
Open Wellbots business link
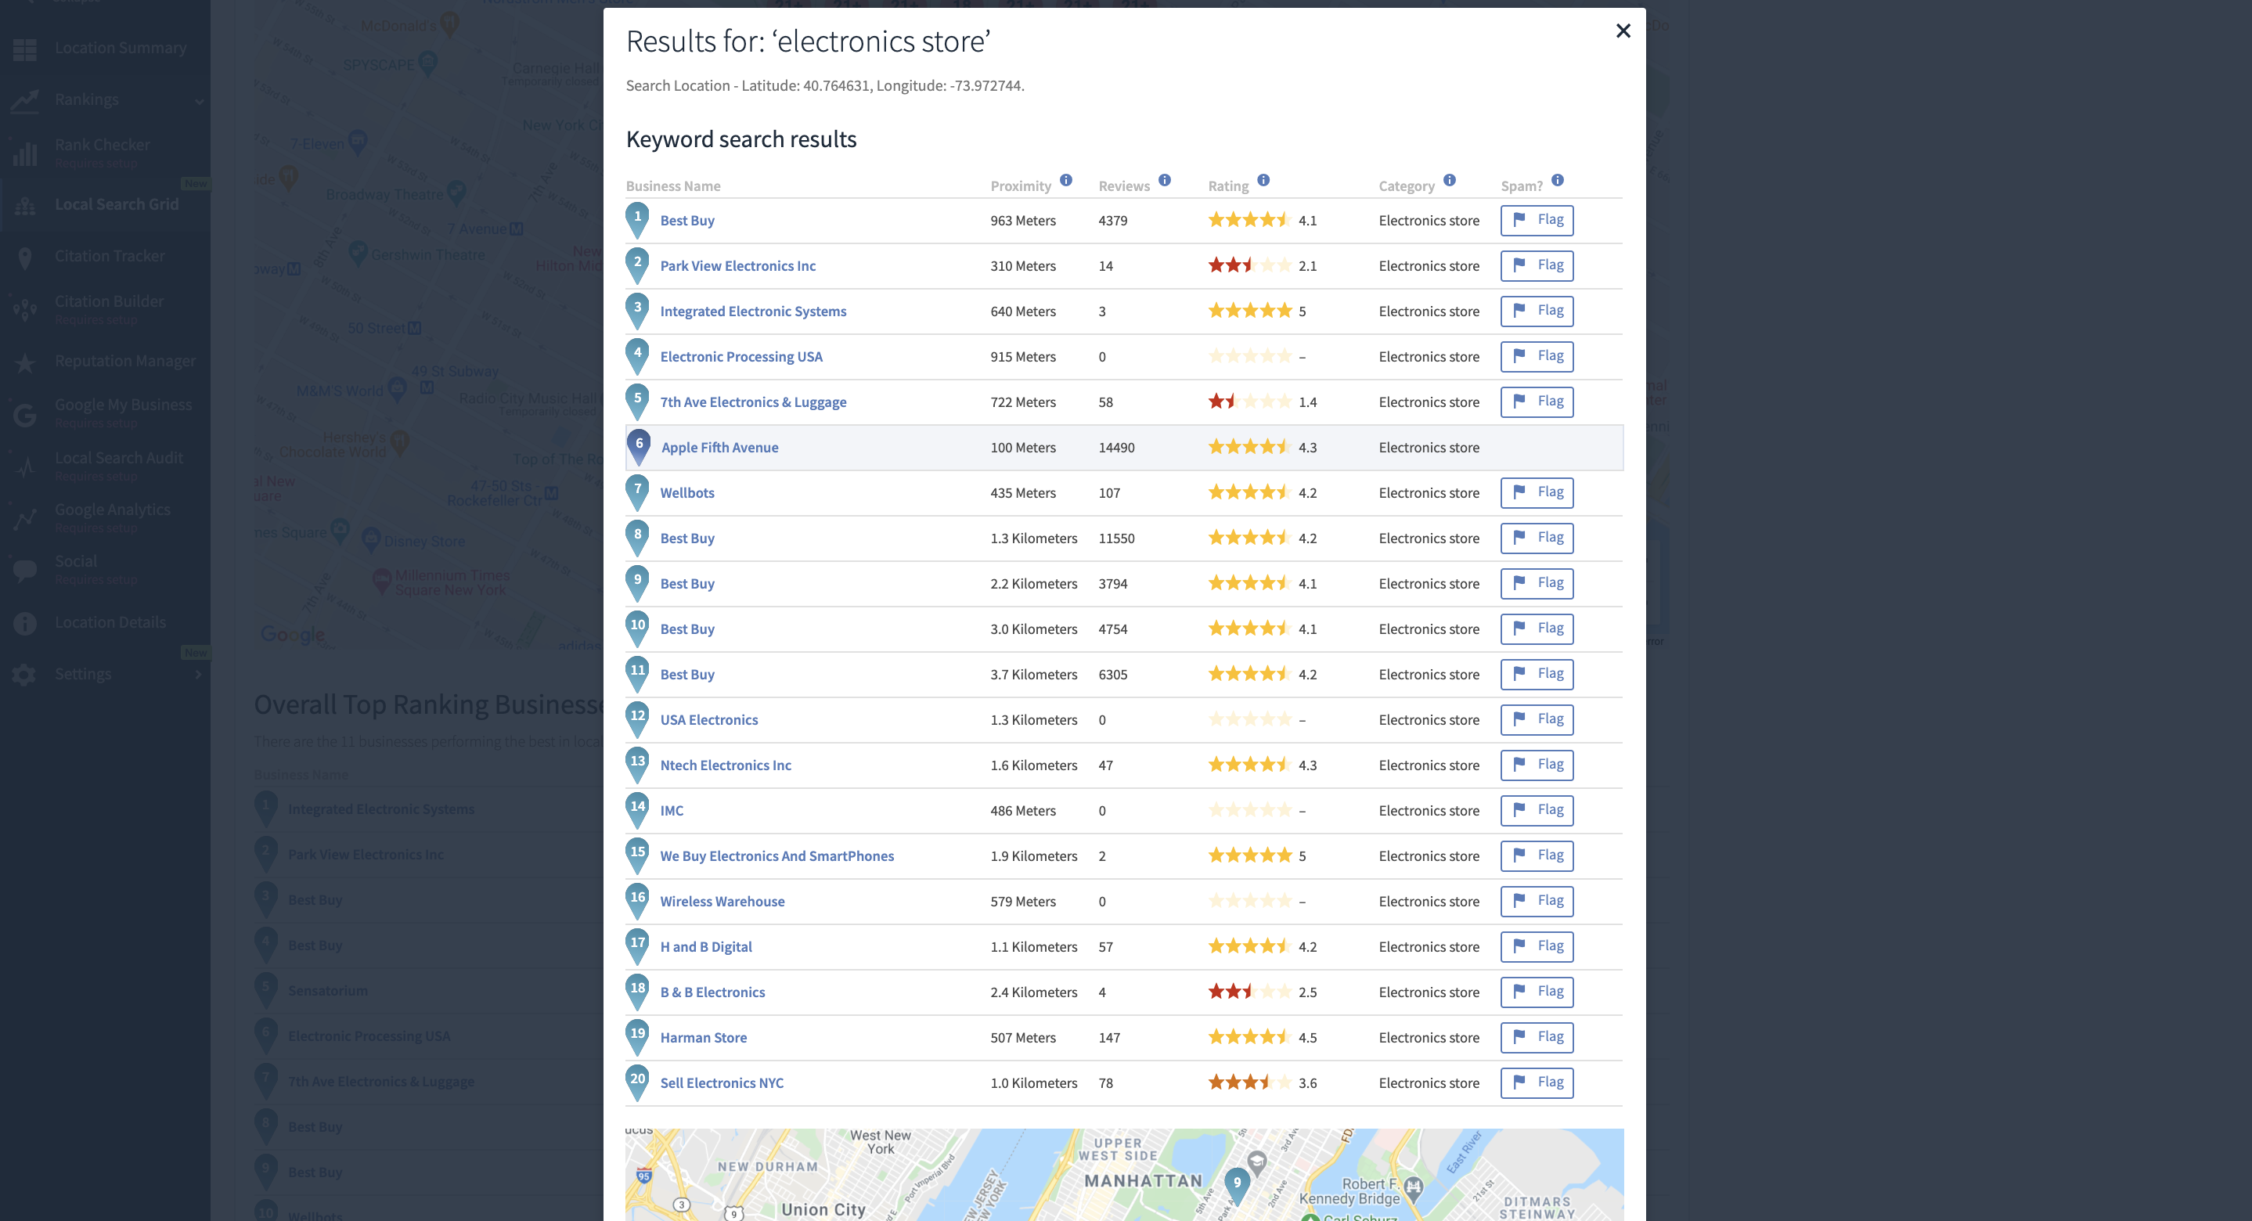(686, 493)
